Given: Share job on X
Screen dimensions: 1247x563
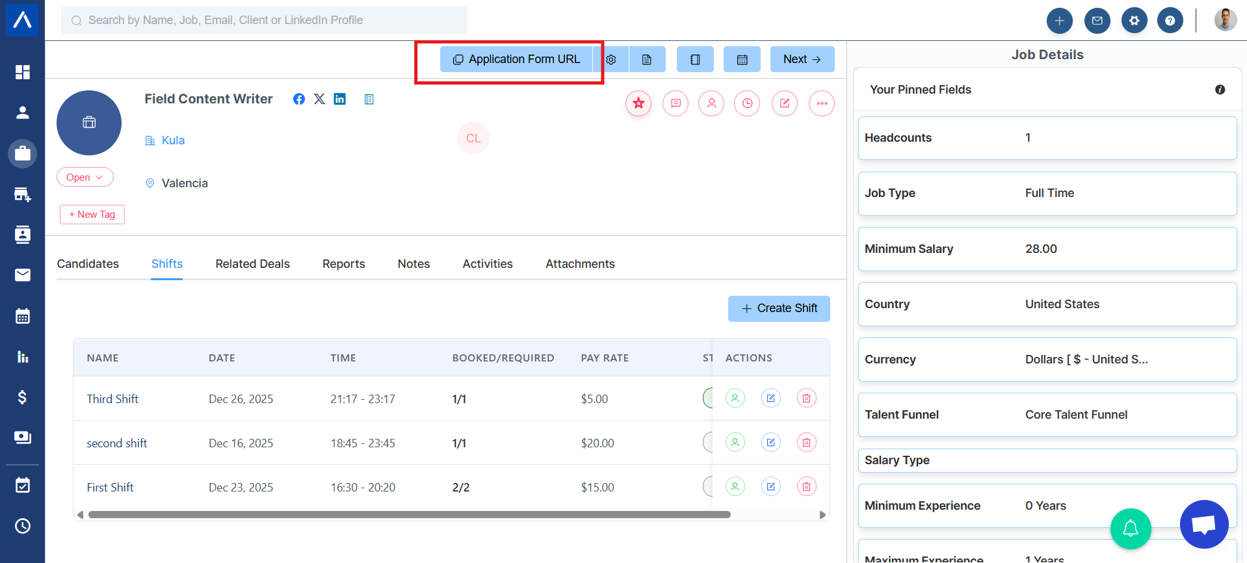Looking at the screenshot, I should 319,99.
